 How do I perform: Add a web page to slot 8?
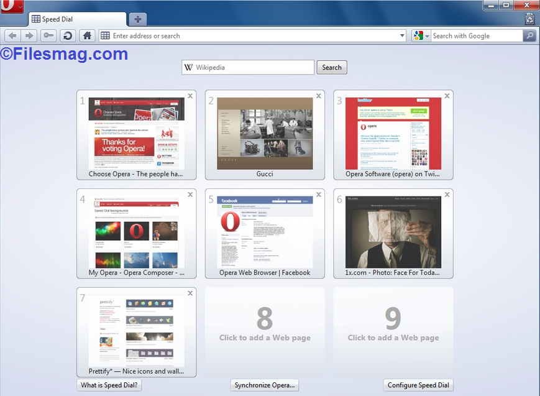(x=265, y=332)
